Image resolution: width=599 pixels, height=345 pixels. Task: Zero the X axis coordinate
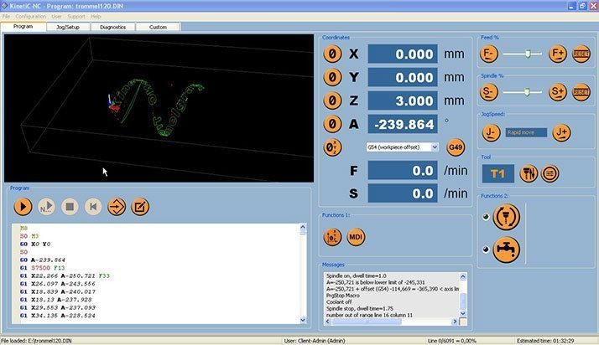(333, 54)
